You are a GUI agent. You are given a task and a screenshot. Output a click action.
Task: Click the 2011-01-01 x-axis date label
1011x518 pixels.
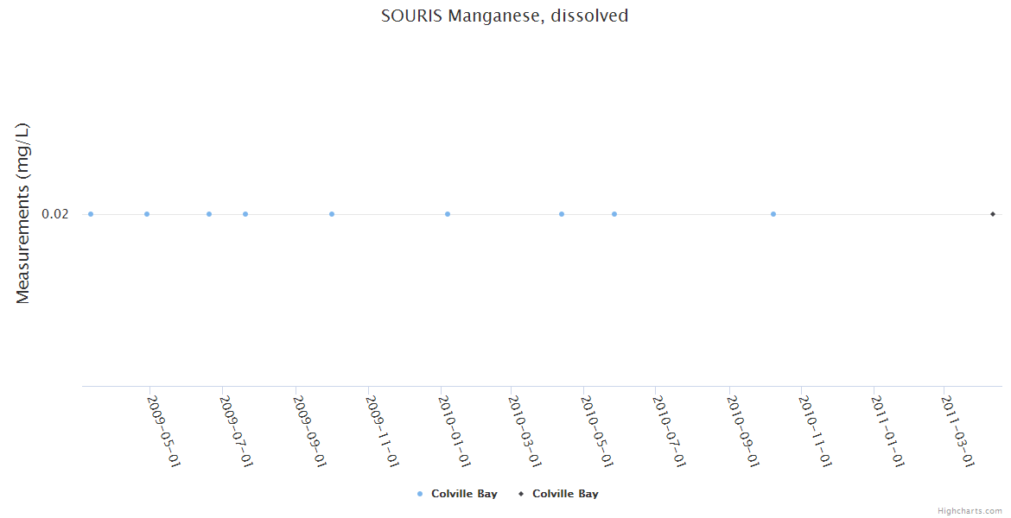pos(887,431)
